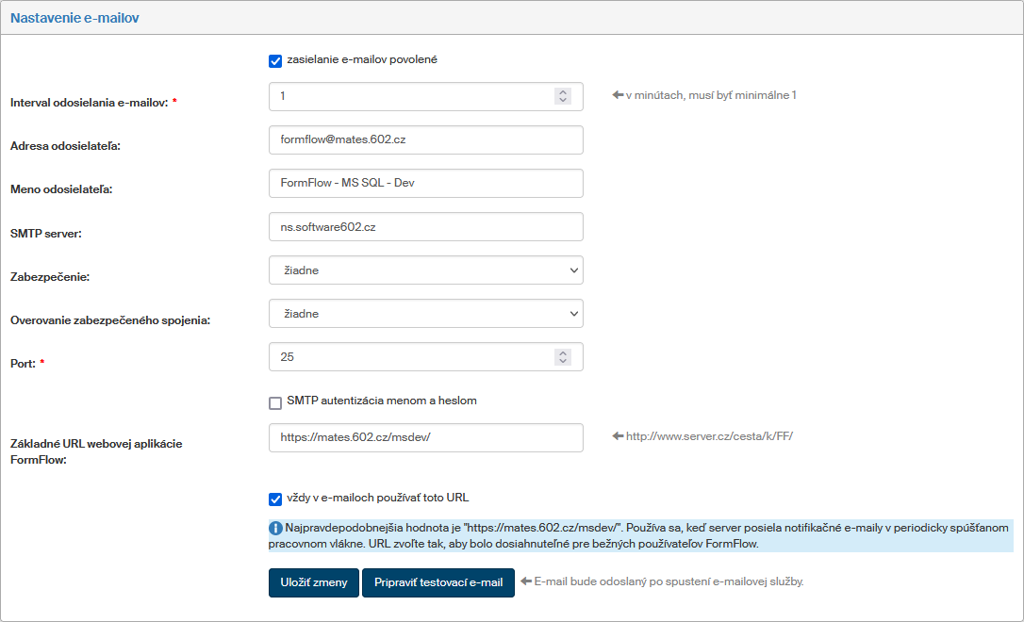Toggle 'vždy v e-mailoch používať toto URL' checkbox
Screen dimensions: 1024x622
[275, 499]
